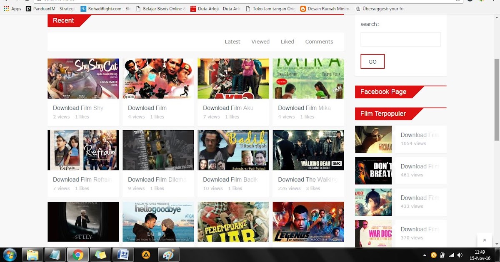
Task: Open Microsoft Word from the taskbar
Action: 123,255
